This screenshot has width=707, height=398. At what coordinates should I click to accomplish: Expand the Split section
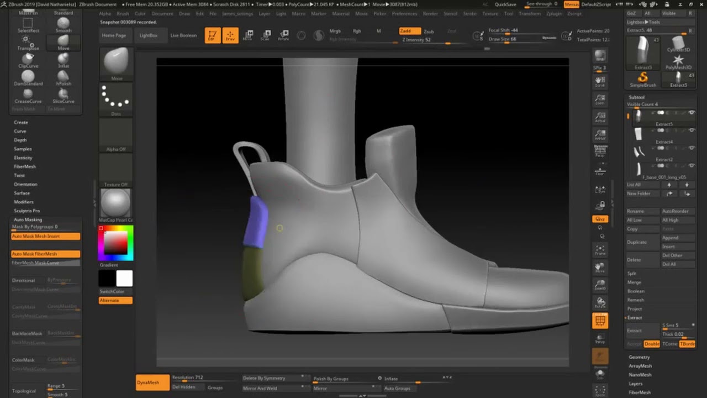tap(632, 273)
